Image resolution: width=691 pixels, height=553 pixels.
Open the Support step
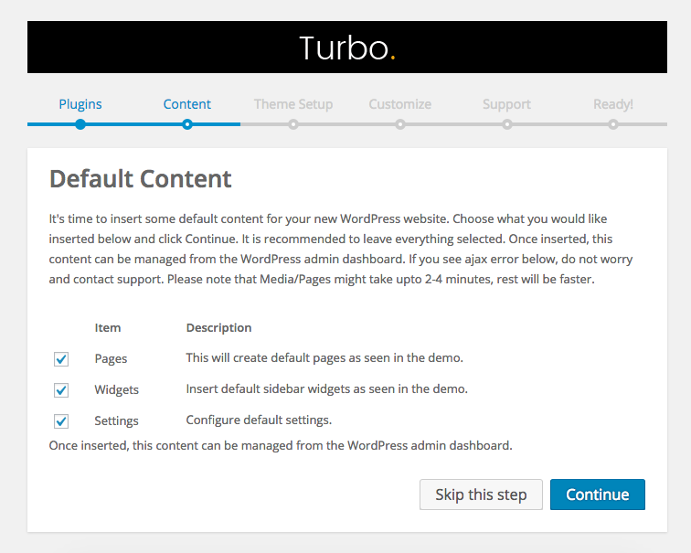(506, 104)
